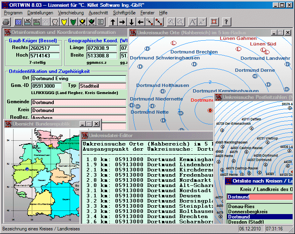This screenshot has width=295, height=234.
Task: Click the 45731 Waltrop postcode label
Action: click(267, 138)
